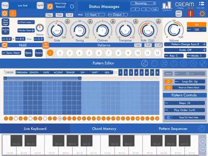Open the MIDI Output channel selector

118,15
